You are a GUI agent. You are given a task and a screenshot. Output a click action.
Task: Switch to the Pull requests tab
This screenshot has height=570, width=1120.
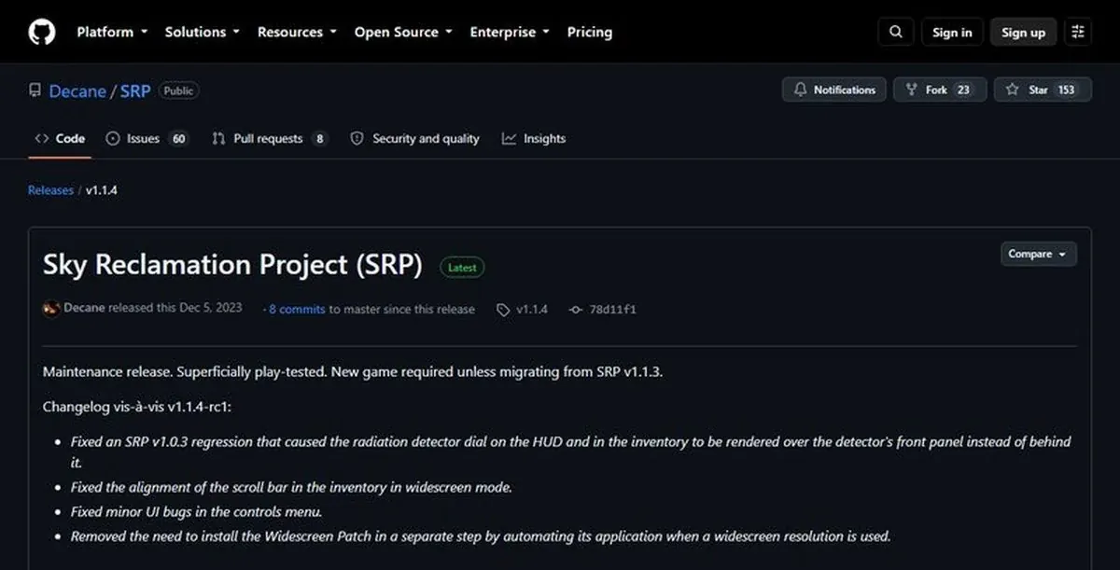coord(271,138)
